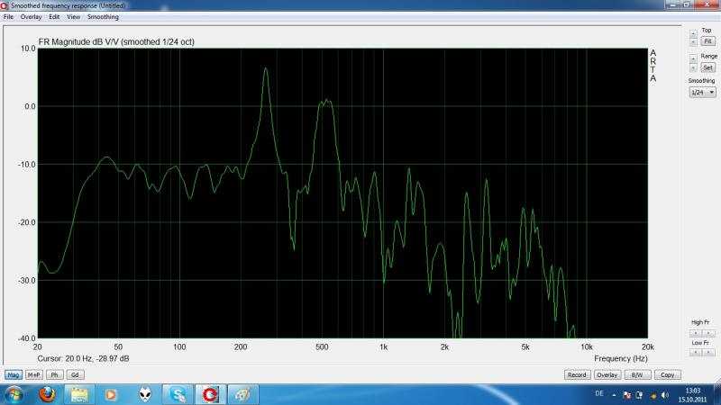Decrease Range with down arrow
721x405 pixels.
click(693, 68)
